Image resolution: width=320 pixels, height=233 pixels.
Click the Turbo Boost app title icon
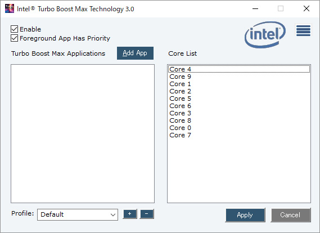pos(10,8)
